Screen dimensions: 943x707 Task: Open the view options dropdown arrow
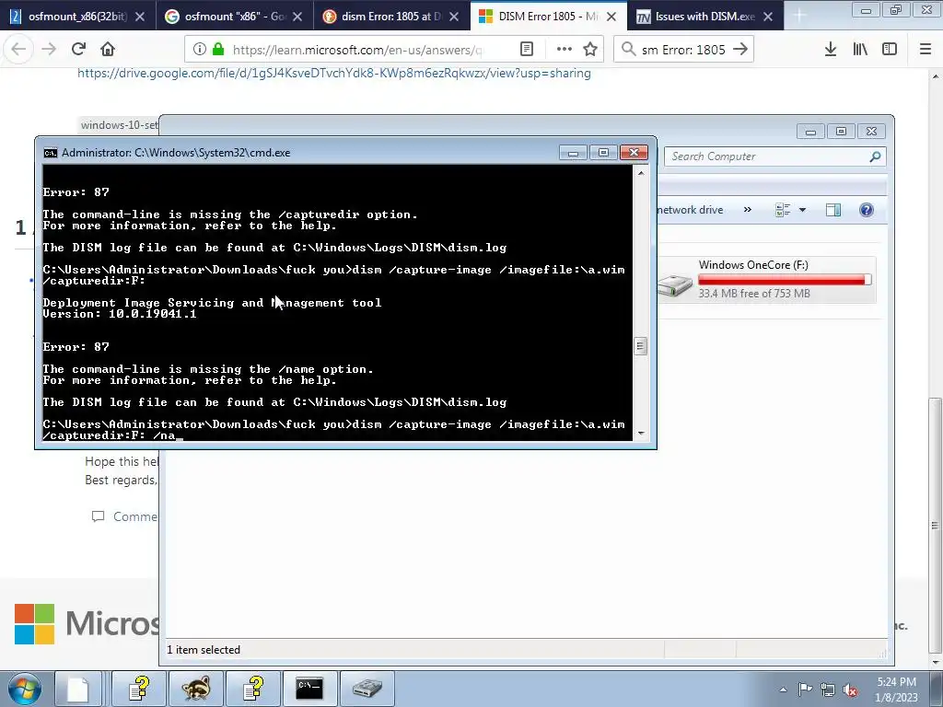click(x=802, y=210)
